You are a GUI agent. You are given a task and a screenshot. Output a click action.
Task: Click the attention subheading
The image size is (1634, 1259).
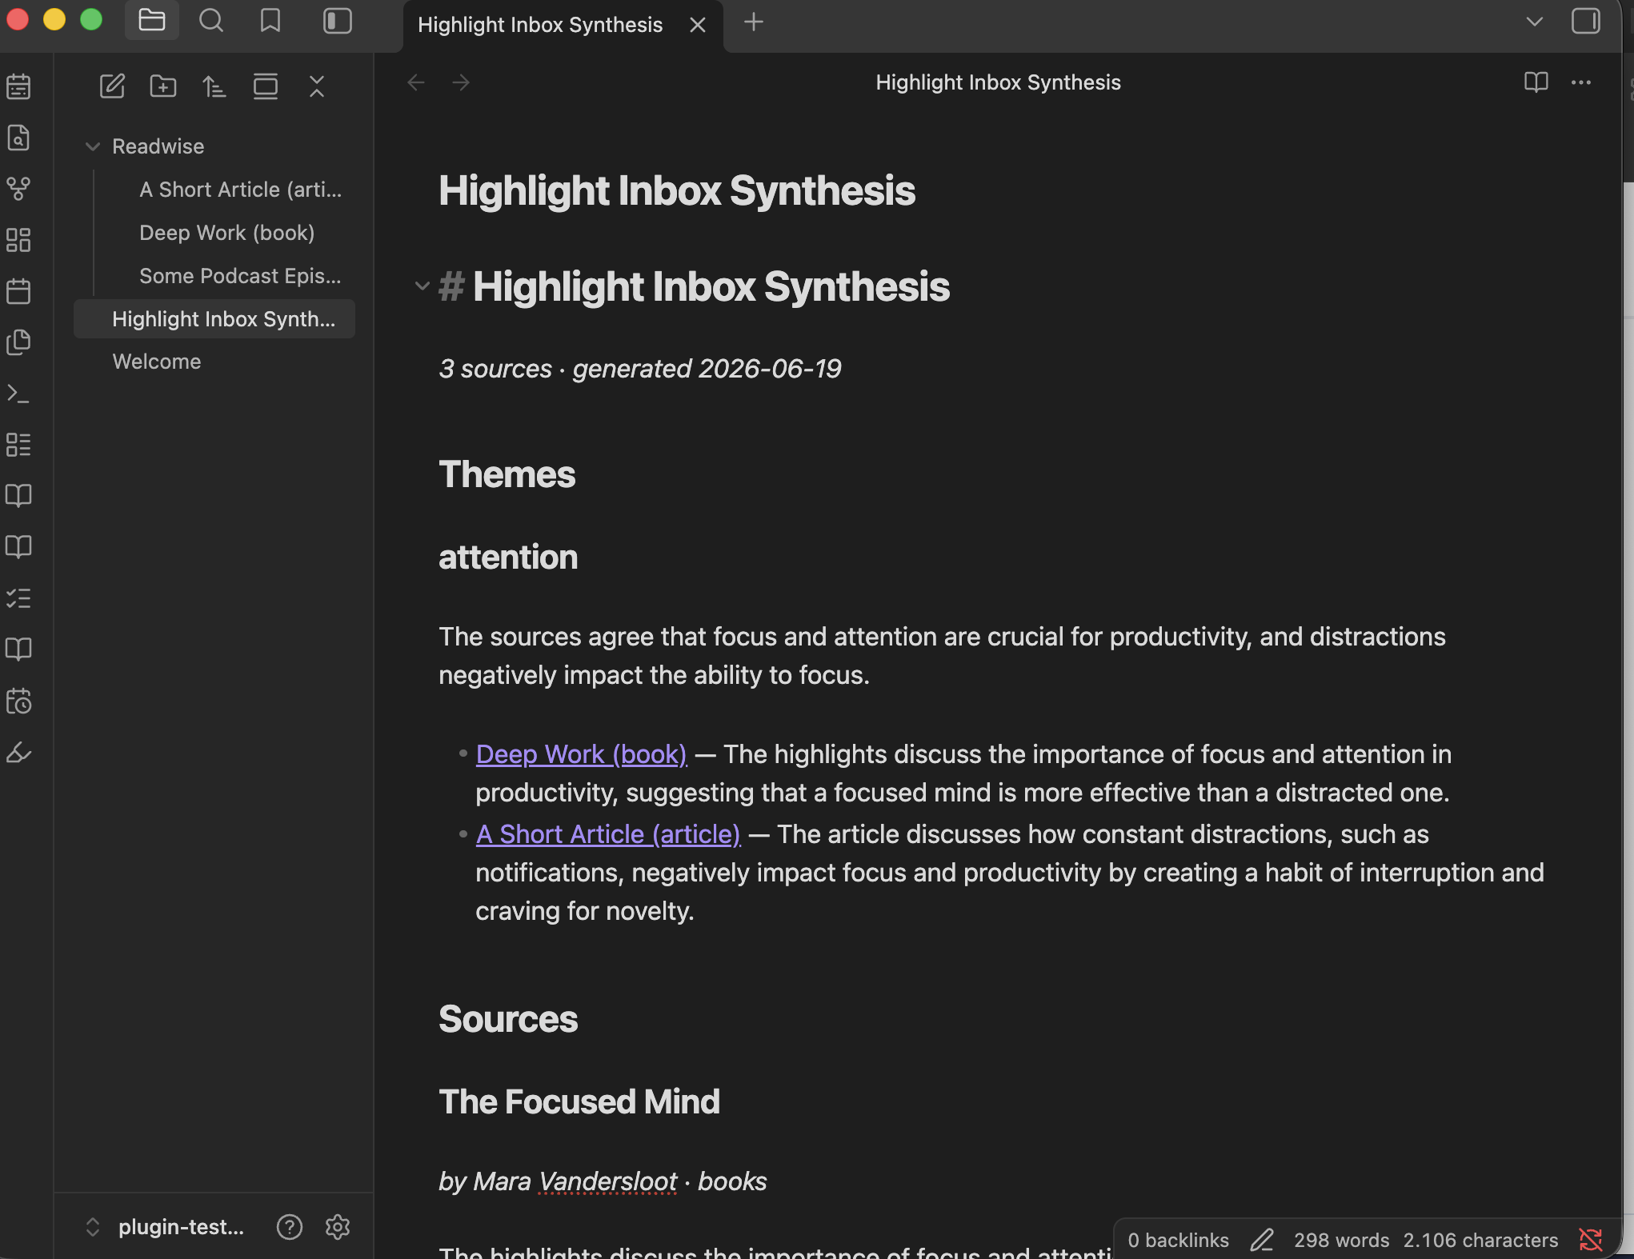(507, 557)
